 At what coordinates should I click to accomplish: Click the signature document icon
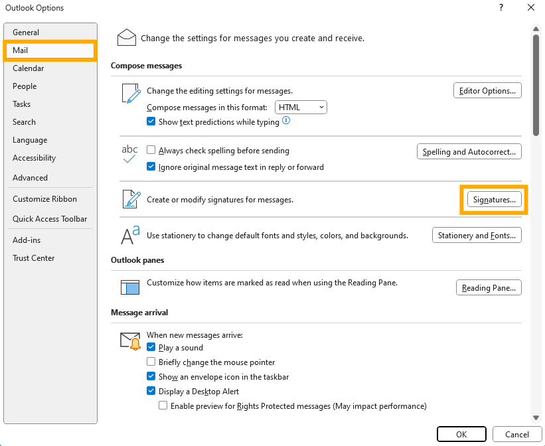131,199
